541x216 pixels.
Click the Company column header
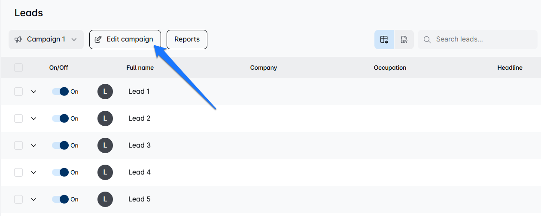coord(263,68)
